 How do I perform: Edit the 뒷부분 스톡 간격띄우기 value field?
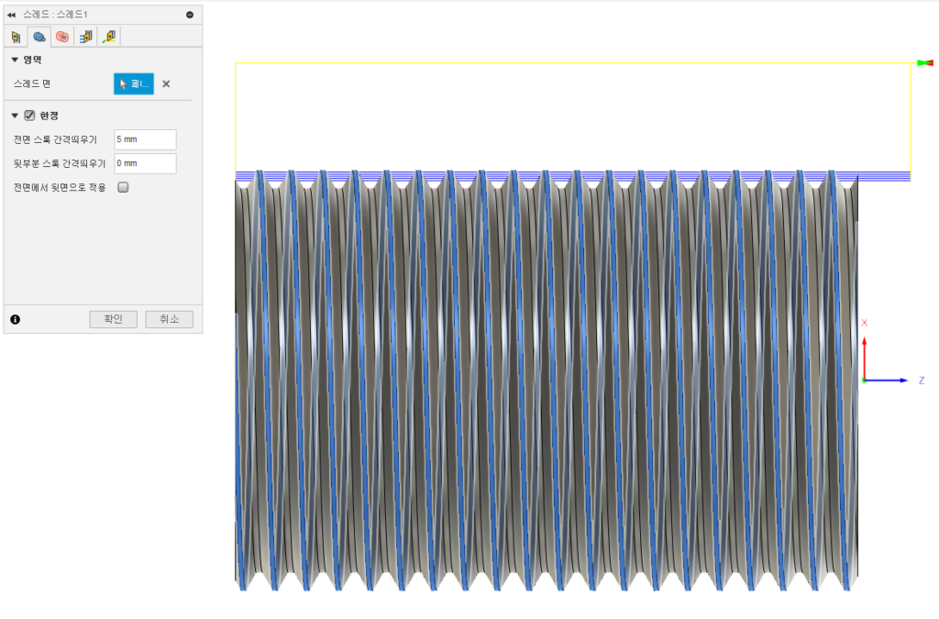[146, 163]
